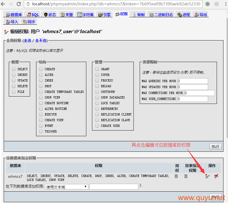Click the 权限 tab icon

pyautogui.click(x=117, y=14)
